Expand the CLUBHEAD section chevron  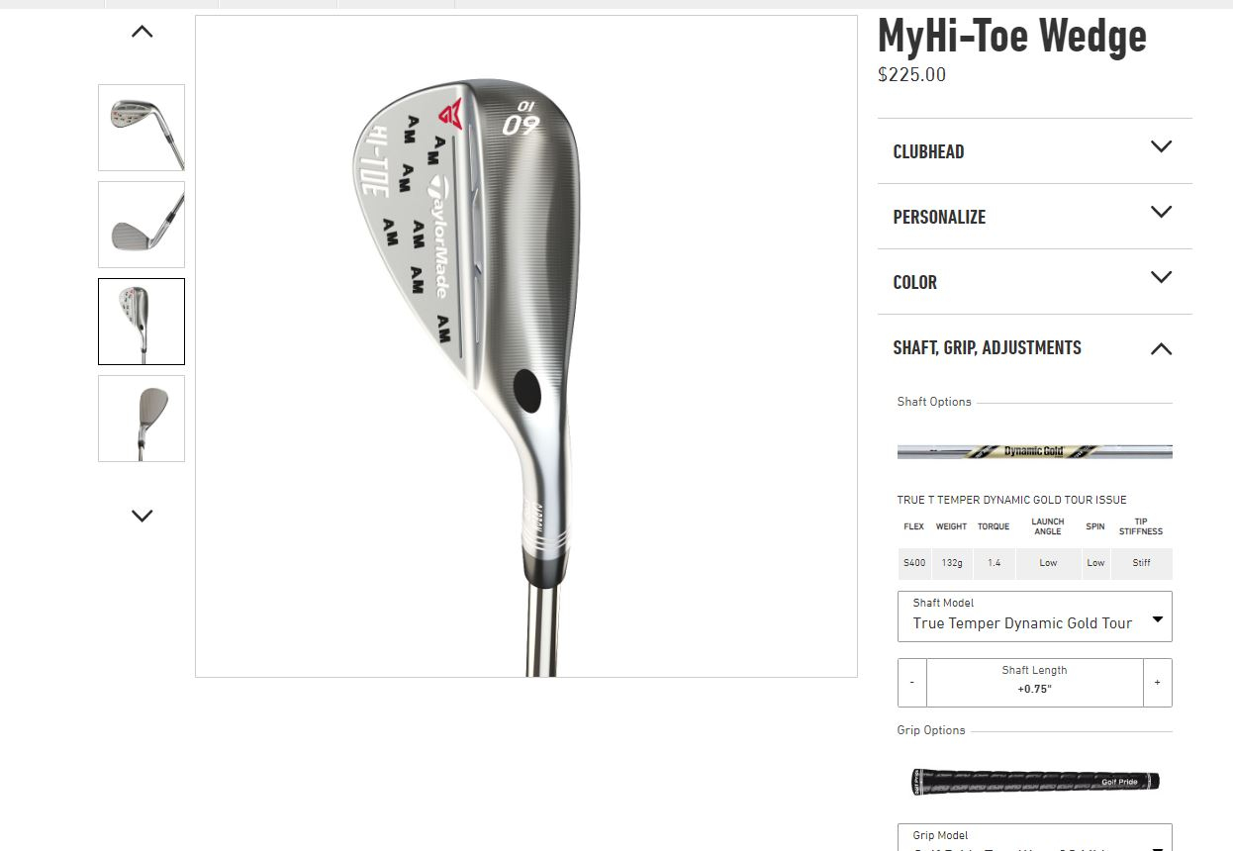click(x=1161, y=146)
